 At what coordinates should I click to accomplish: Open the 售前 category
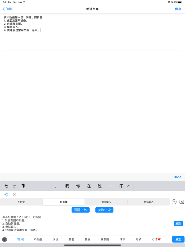click(x=71, y=239)
